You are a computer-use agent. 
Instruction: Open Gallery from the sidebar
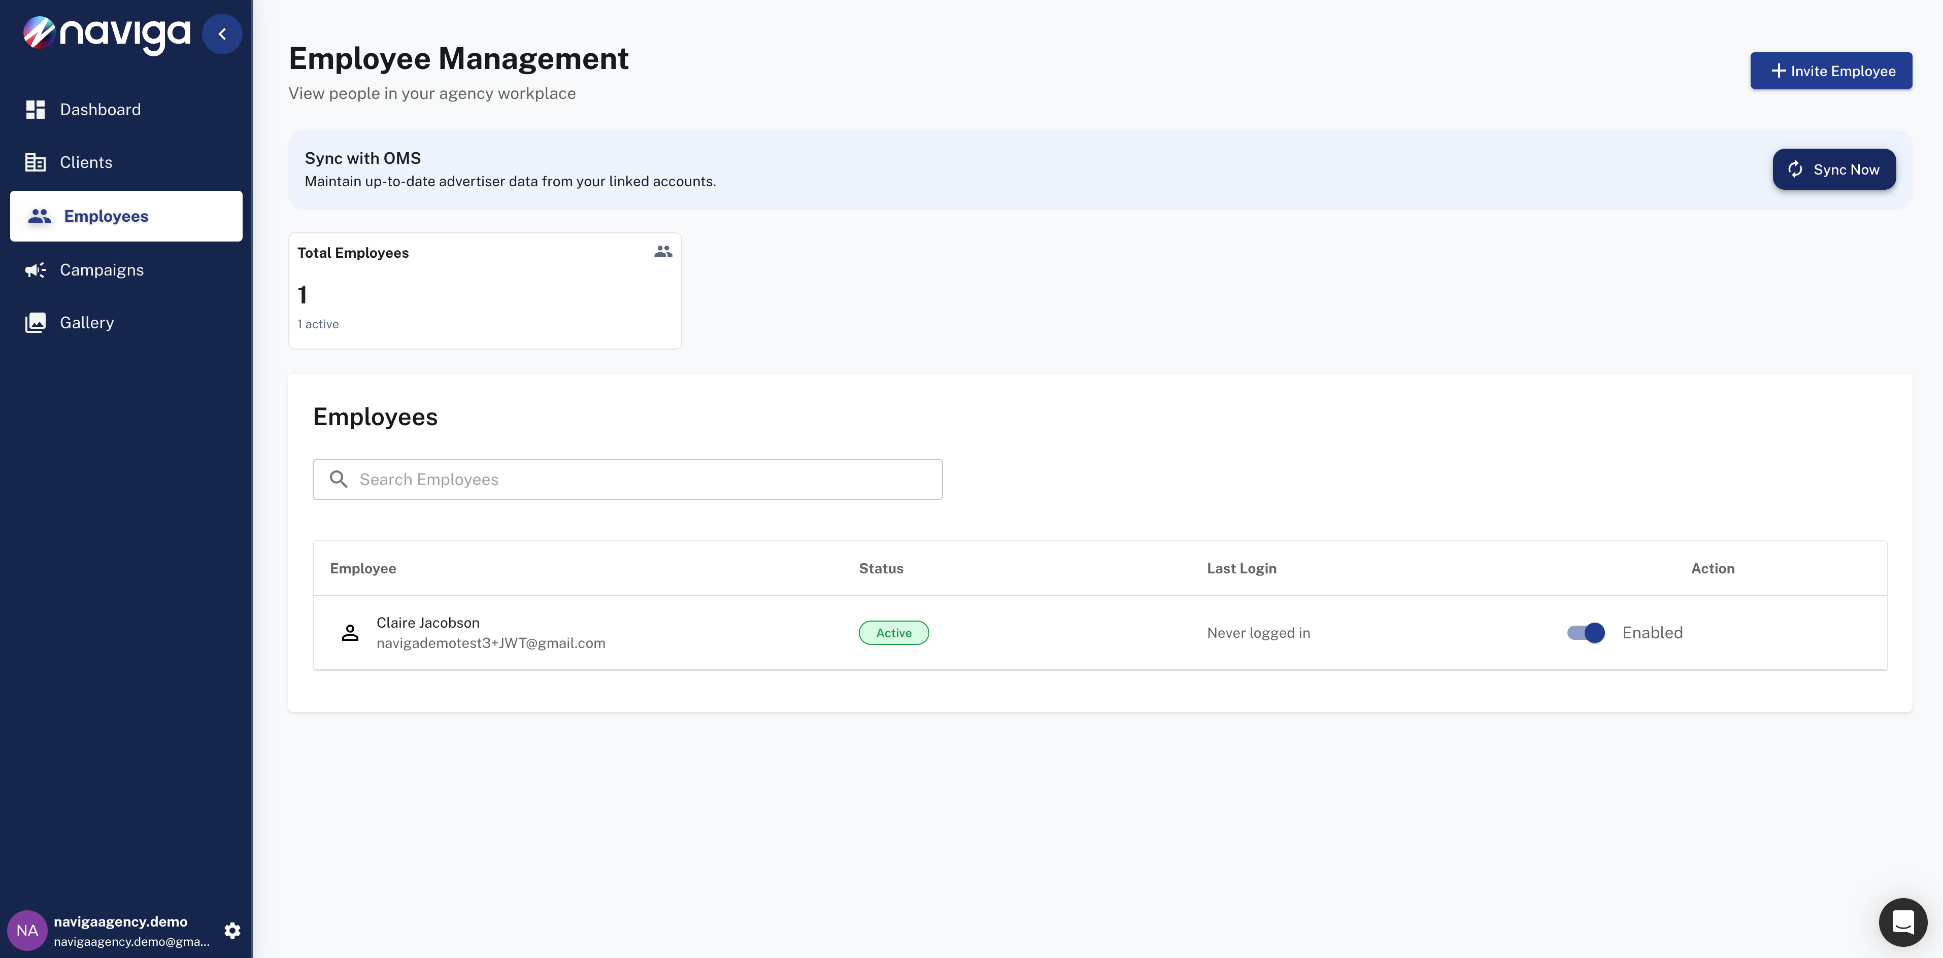click(87, 323)
